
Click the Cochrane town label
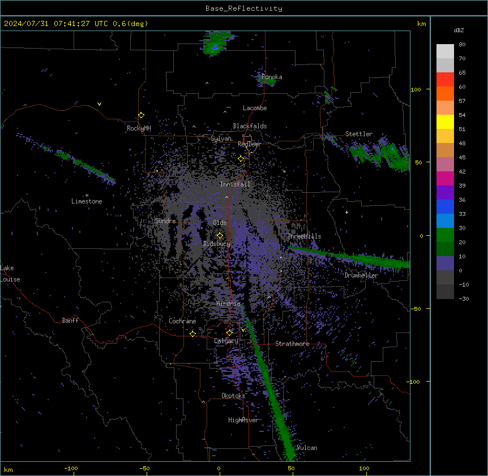pos(182,321)
